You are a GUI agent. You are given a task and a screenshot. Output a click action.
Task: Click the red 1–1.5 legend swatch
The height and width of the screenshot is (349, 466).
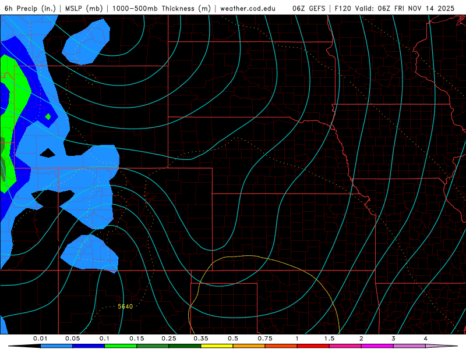[313, 346]
